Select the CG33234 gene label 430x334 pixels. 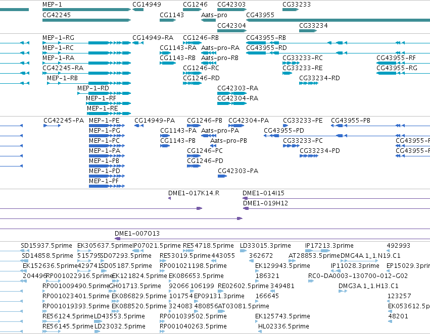click(313, 25)
